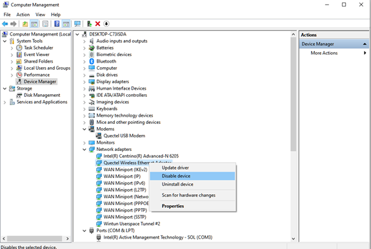Open the File menu
The image size is (371, 249).
7,15
